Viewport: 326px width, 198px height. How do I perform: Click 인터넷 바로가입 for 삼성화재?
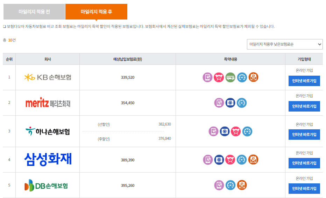[x=304, y=163]
